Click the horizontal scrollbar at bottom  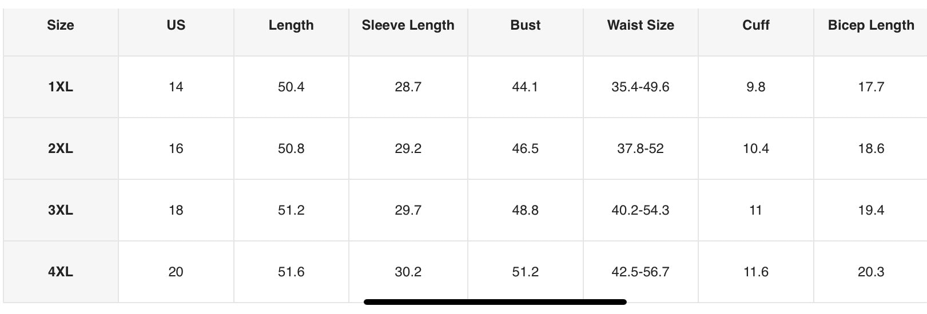click(x=495, y=302)
